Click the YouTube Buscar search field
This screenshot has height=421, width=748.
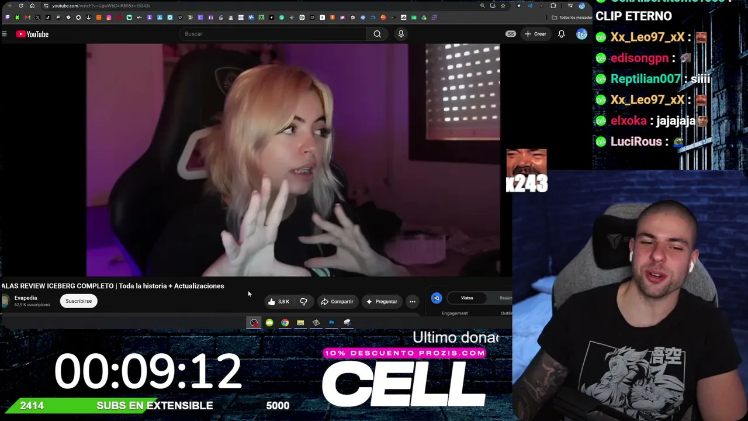click(273, 34)
